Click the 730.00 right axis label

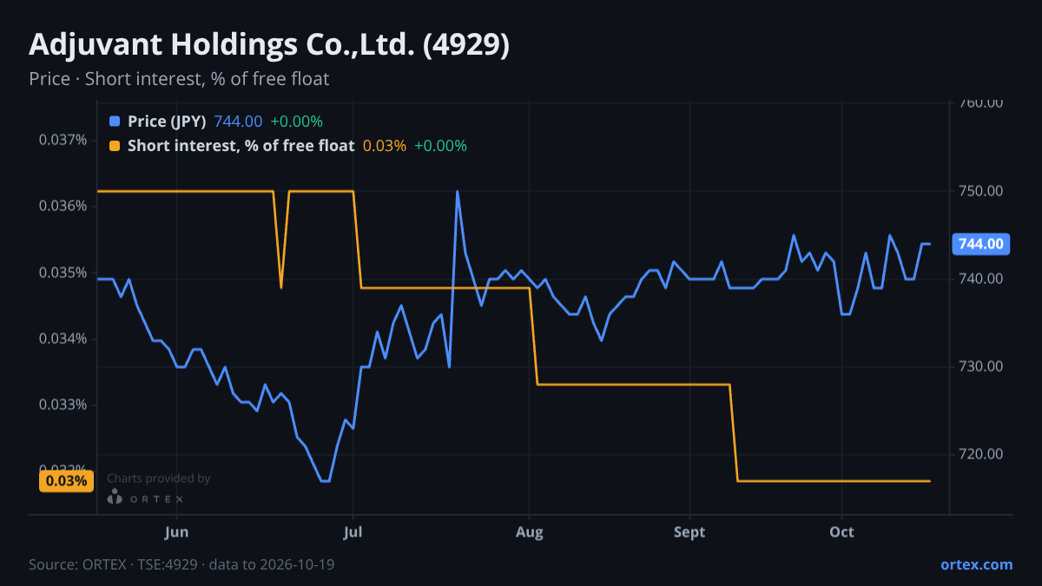(982, 366)
